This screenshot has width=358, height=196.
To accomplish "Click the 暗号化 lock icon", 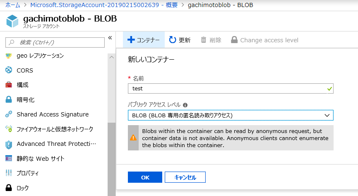I will (x=9, y=99).
